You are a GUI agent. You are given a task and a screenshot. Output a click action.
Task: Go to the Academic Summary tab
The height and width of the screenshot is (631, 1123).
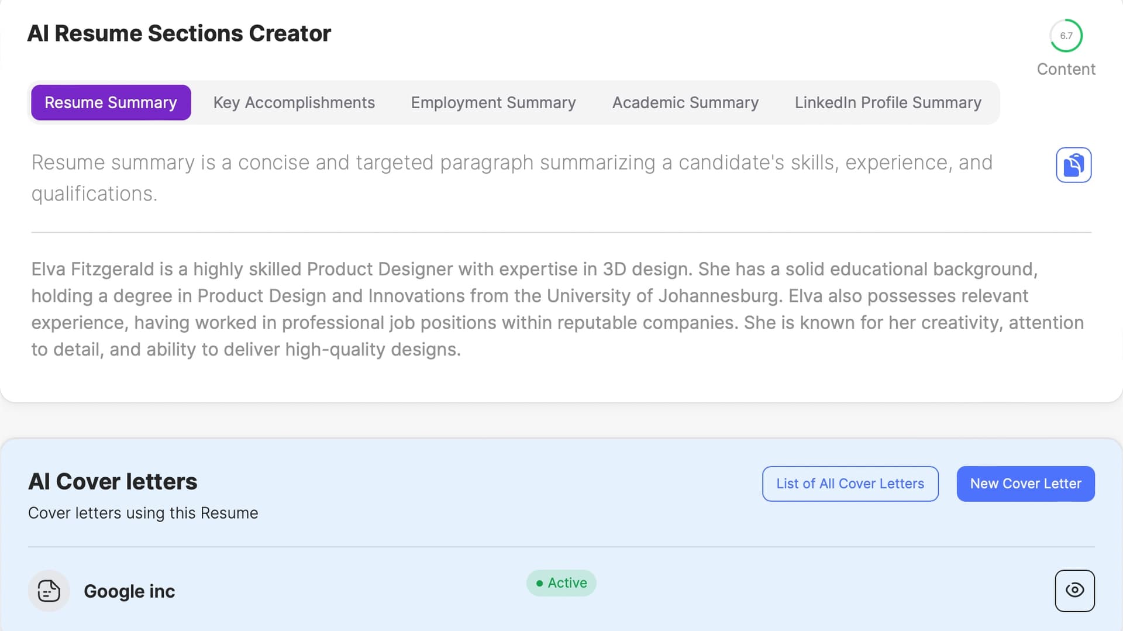click(685, 102)
